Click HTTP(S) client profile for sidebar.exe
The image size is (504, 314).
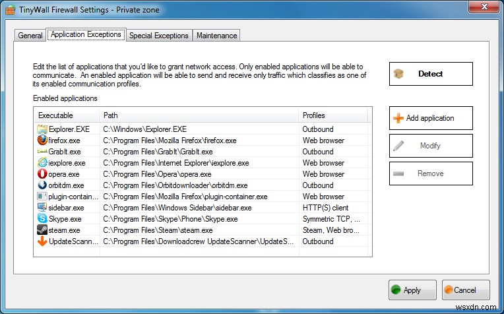click(326, 208)
